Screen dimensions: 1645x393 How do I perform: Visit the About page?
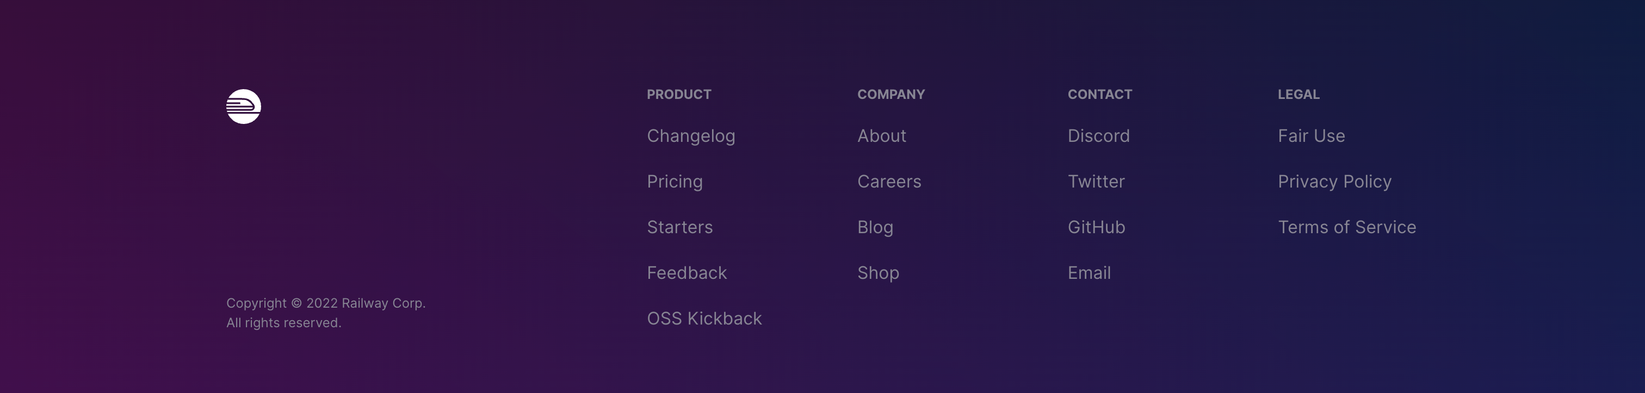881,136
